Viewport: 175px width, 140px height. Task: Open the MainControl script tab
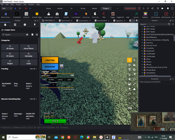(65, 21)
